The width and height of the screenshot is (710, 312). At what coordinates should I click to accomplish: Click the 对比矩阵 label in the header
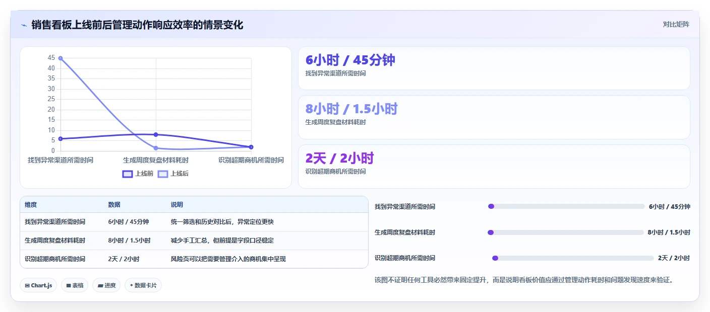click(676, 24)
